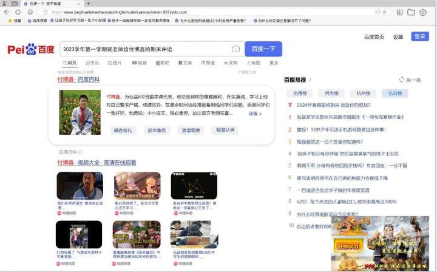The image size is (437, 272).
Task: Open bookmark 为什么游戏时间超过2小时
Action: 211,21
